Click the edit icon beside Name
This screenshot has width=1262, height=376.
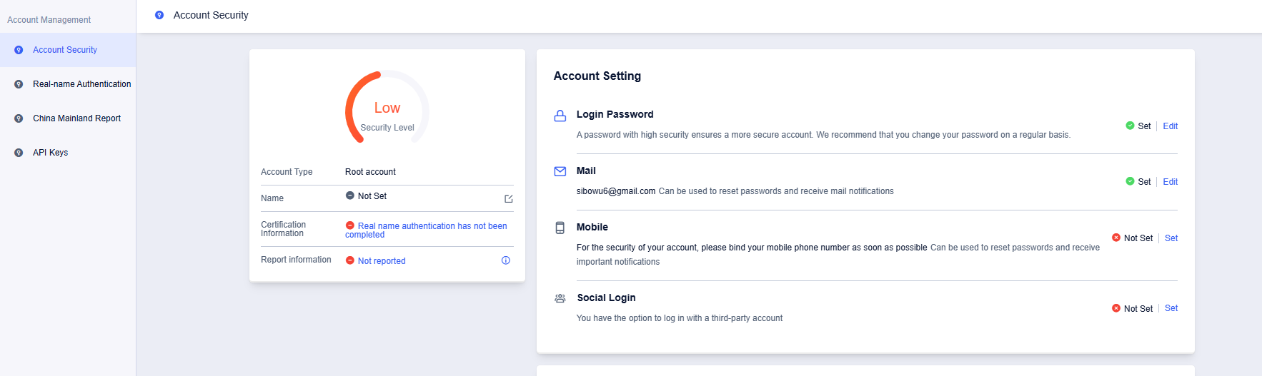click(509, 199)
